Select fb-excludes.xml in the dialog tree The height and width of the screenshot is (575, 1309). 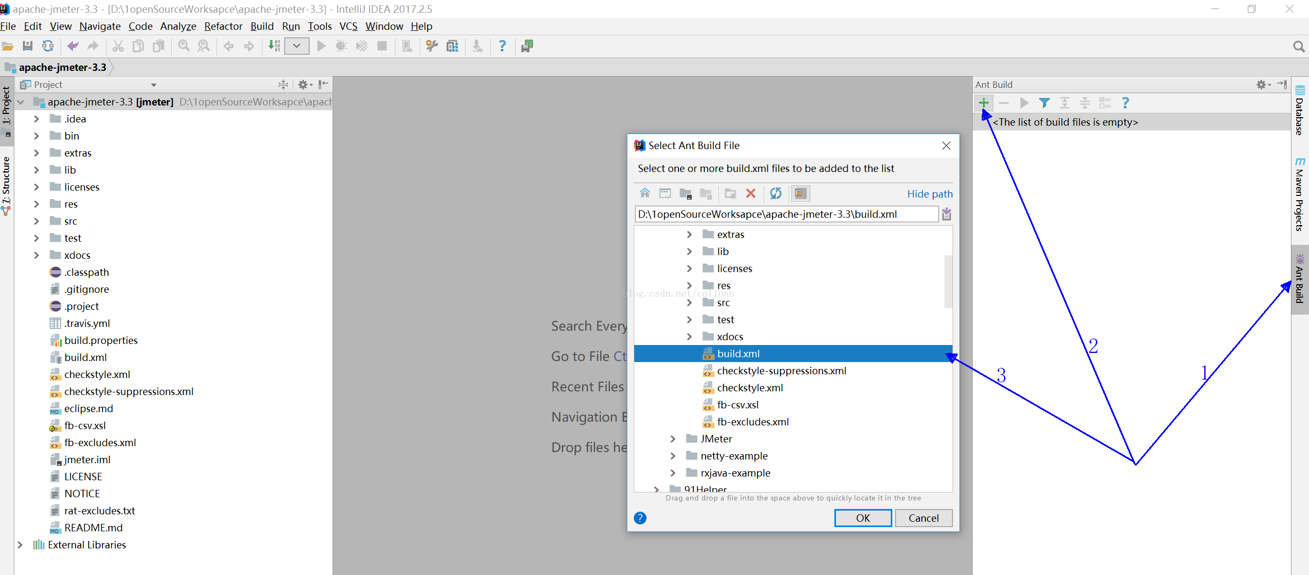(753, 422)
